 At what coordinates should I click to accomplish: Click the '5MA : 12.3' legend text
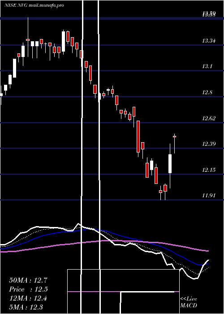pos(26,307)
